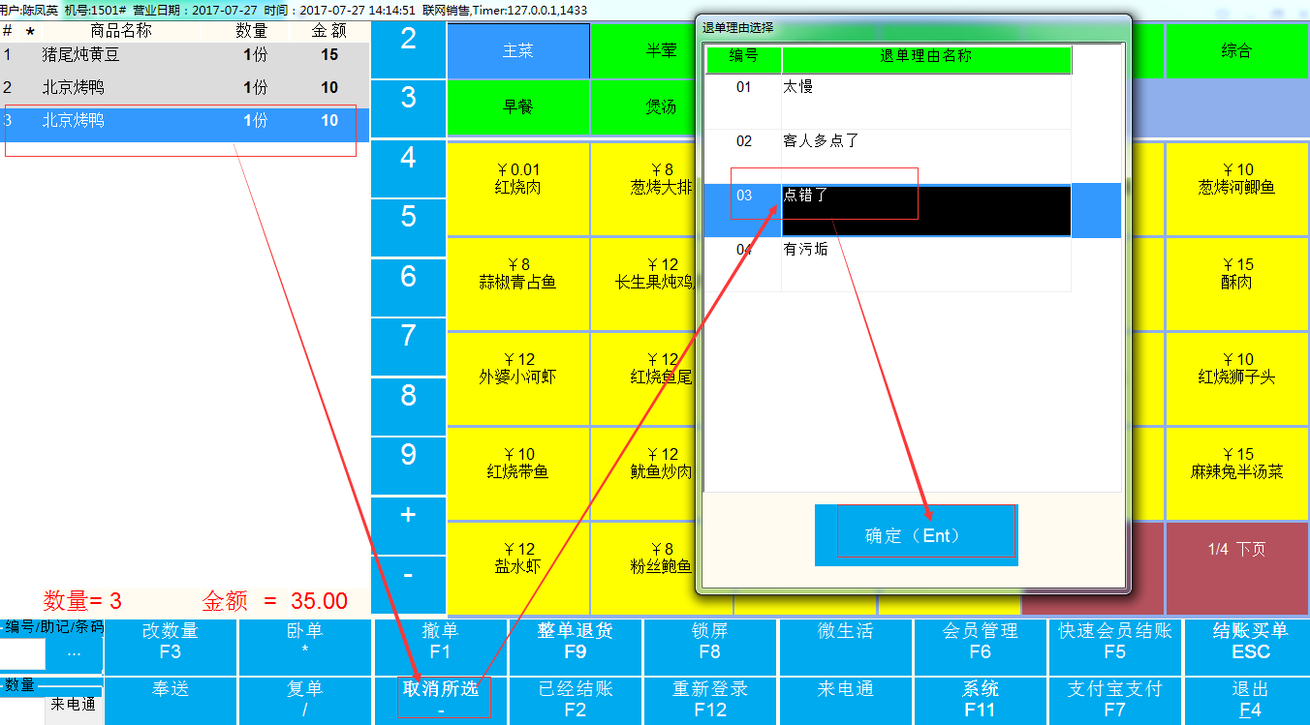Open 系统 F11 menu button
This screenshot has width=1310, height=725.
(981, 701)
